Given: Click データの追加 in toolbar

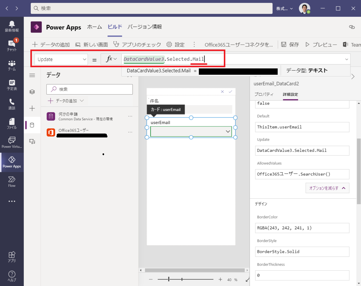Looking at the screenshot, I should pyautogui.click(x=51, y=44).
